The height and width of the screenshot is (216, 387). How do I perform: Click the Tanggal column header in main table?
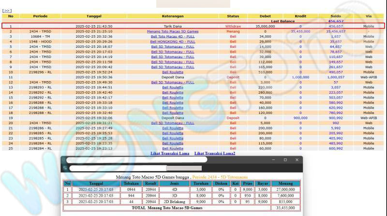coord(94,16)
